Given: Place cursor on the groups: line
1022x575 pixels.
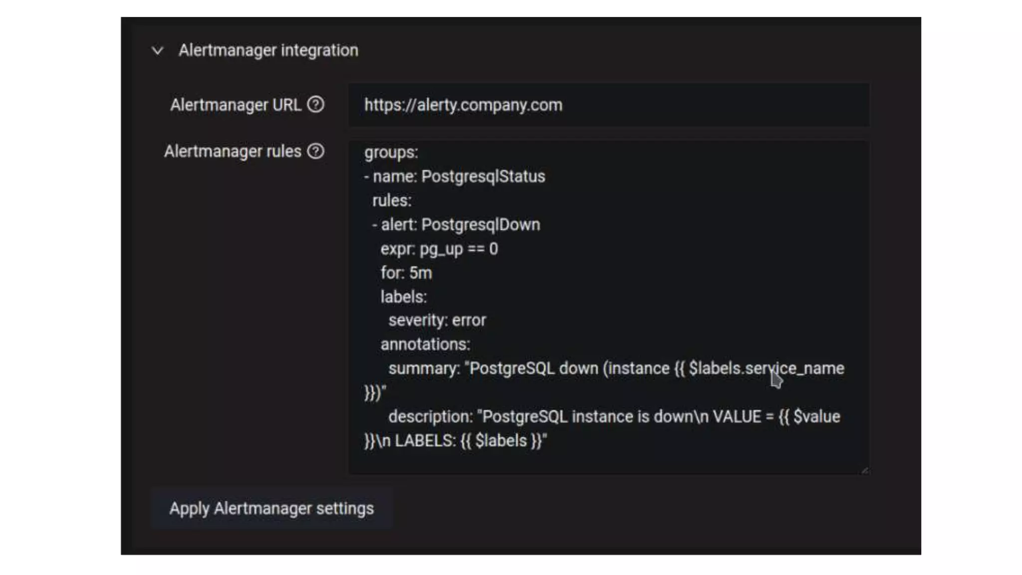Looking at the screenshot, I should 391,153.
